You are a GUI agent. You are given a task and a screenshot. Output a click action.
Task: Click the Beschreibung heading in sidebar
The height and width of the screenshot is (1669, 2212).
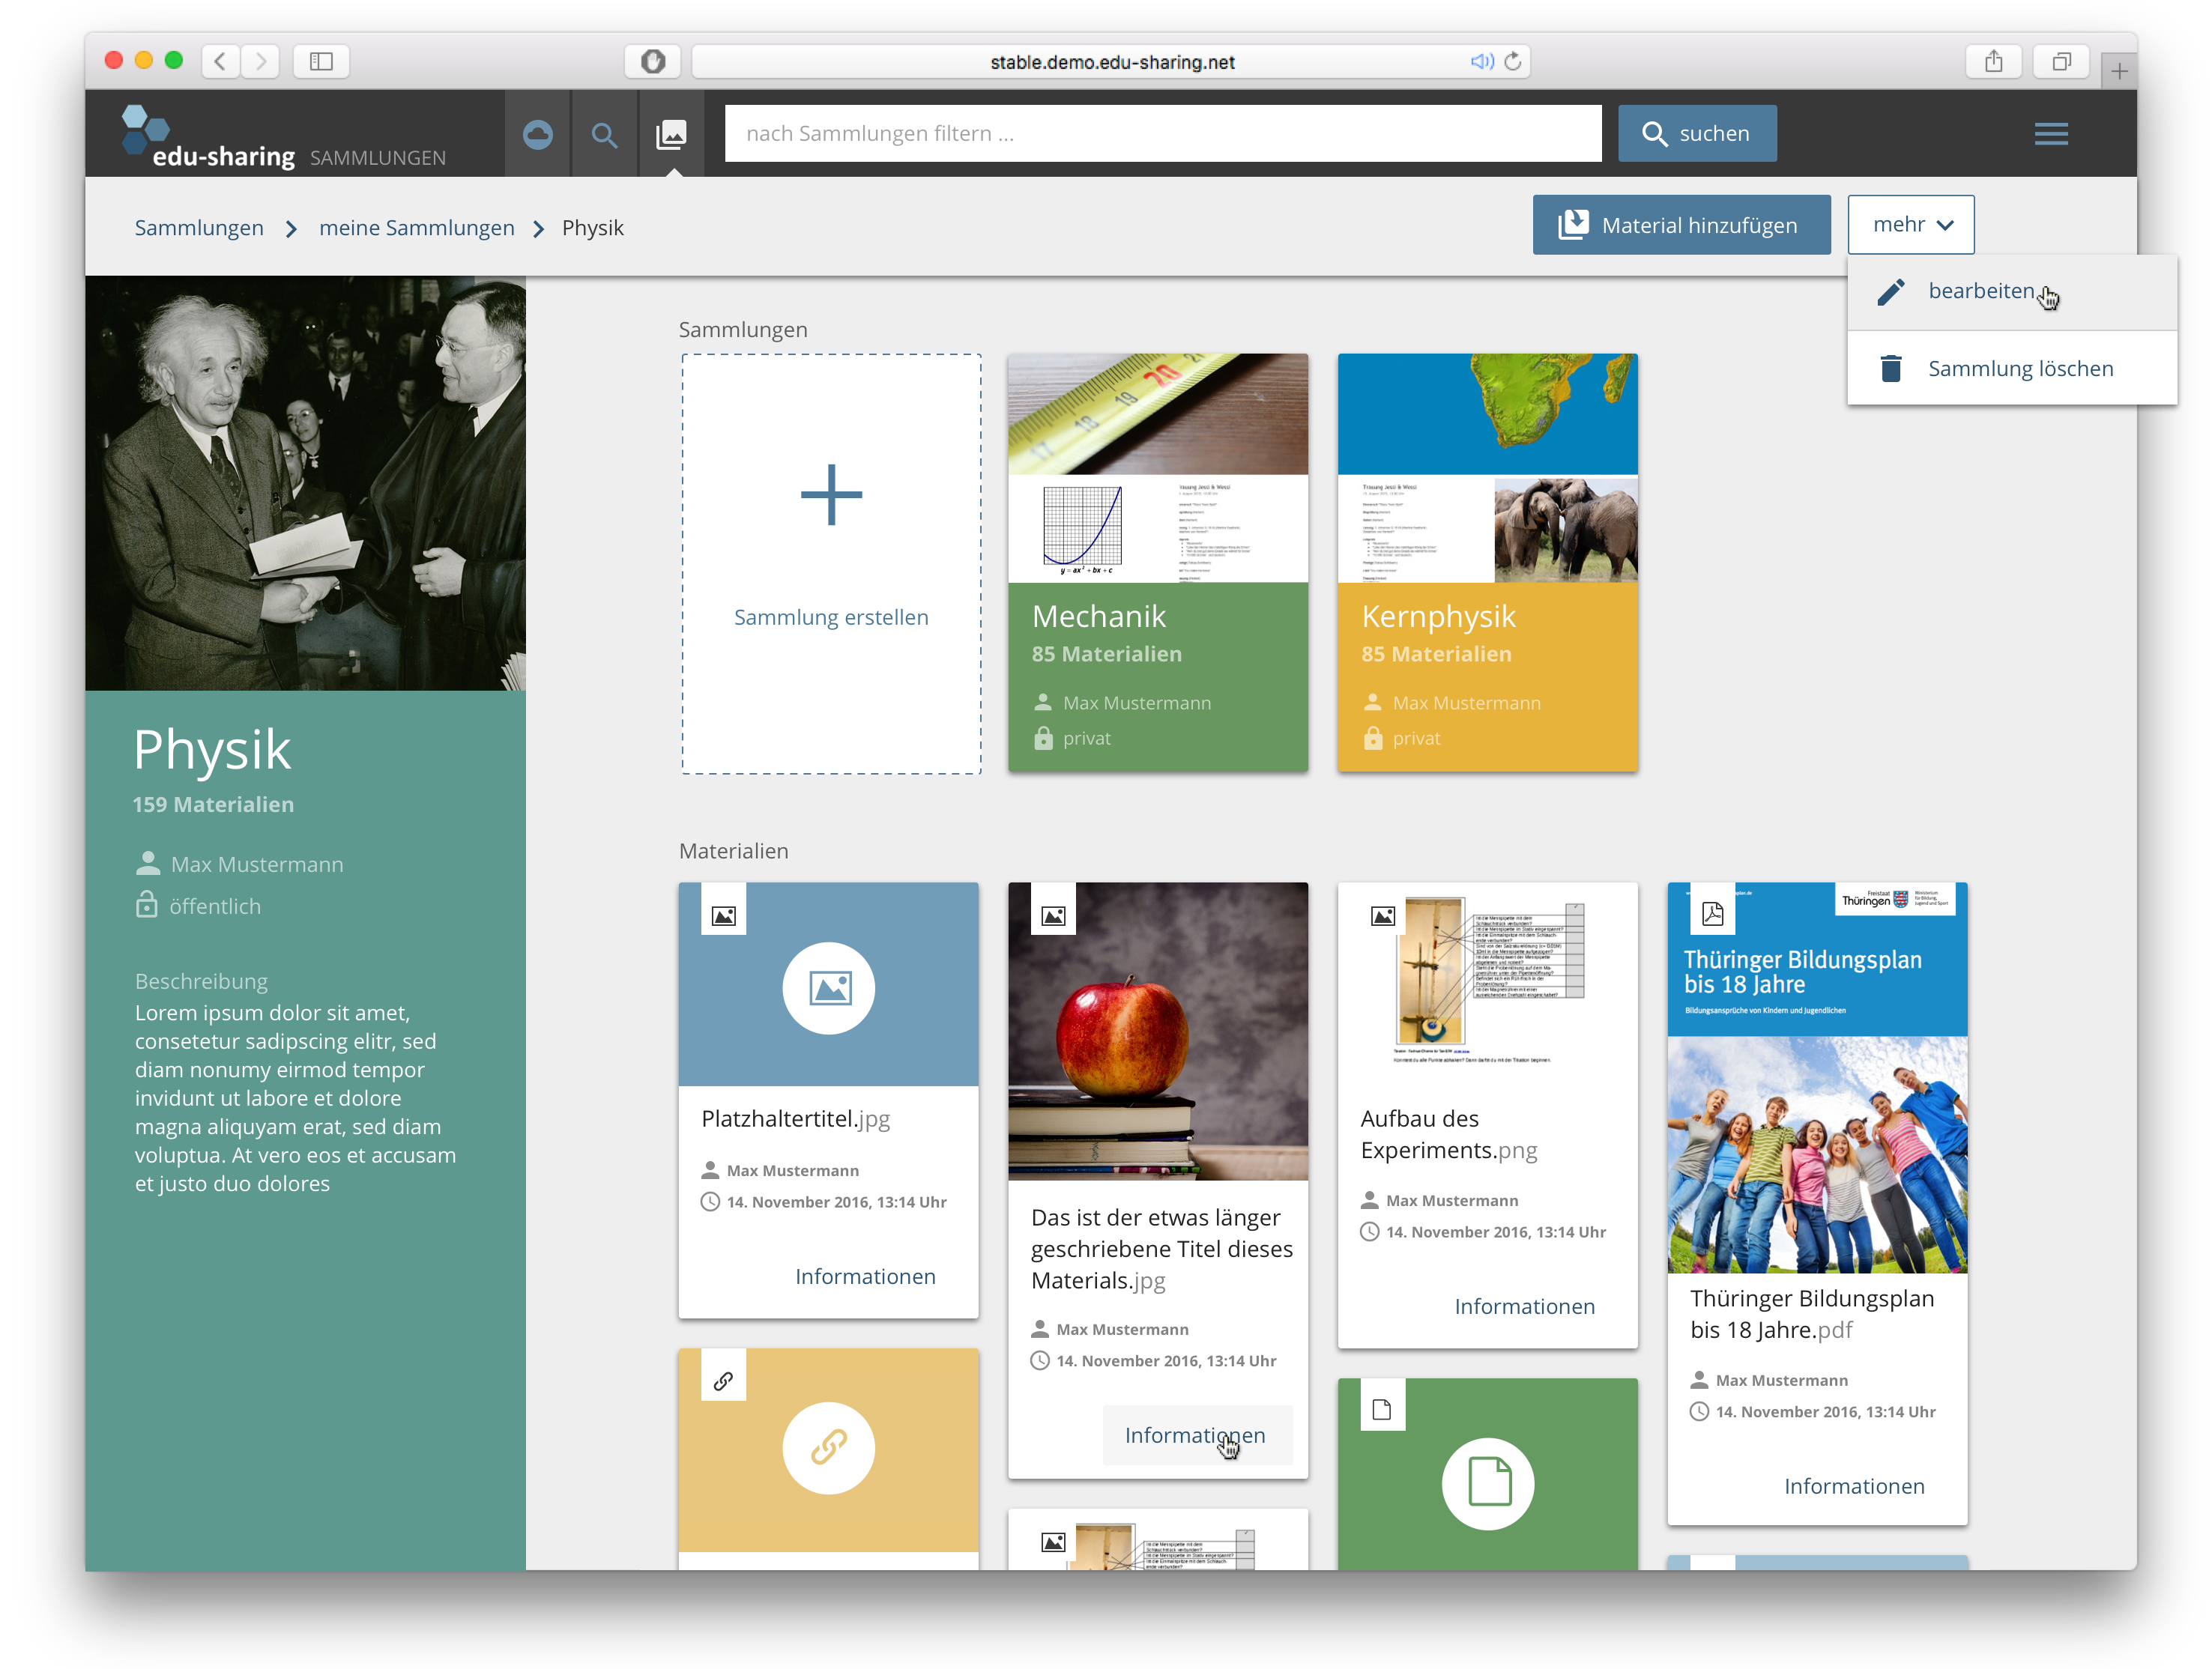[201, 981]
